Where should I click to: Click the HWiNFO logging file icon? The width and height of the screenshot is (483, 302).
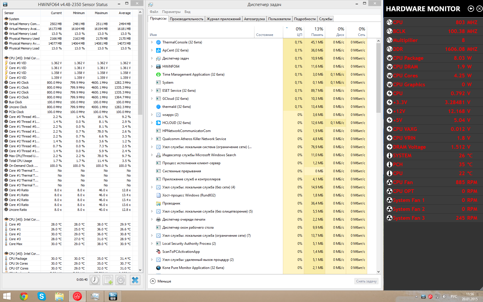tap(108, 280)
